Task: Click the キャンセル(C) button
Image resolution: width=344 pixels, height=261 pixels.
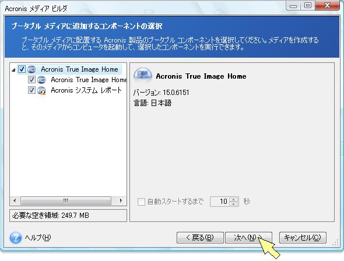Action: 303,238
